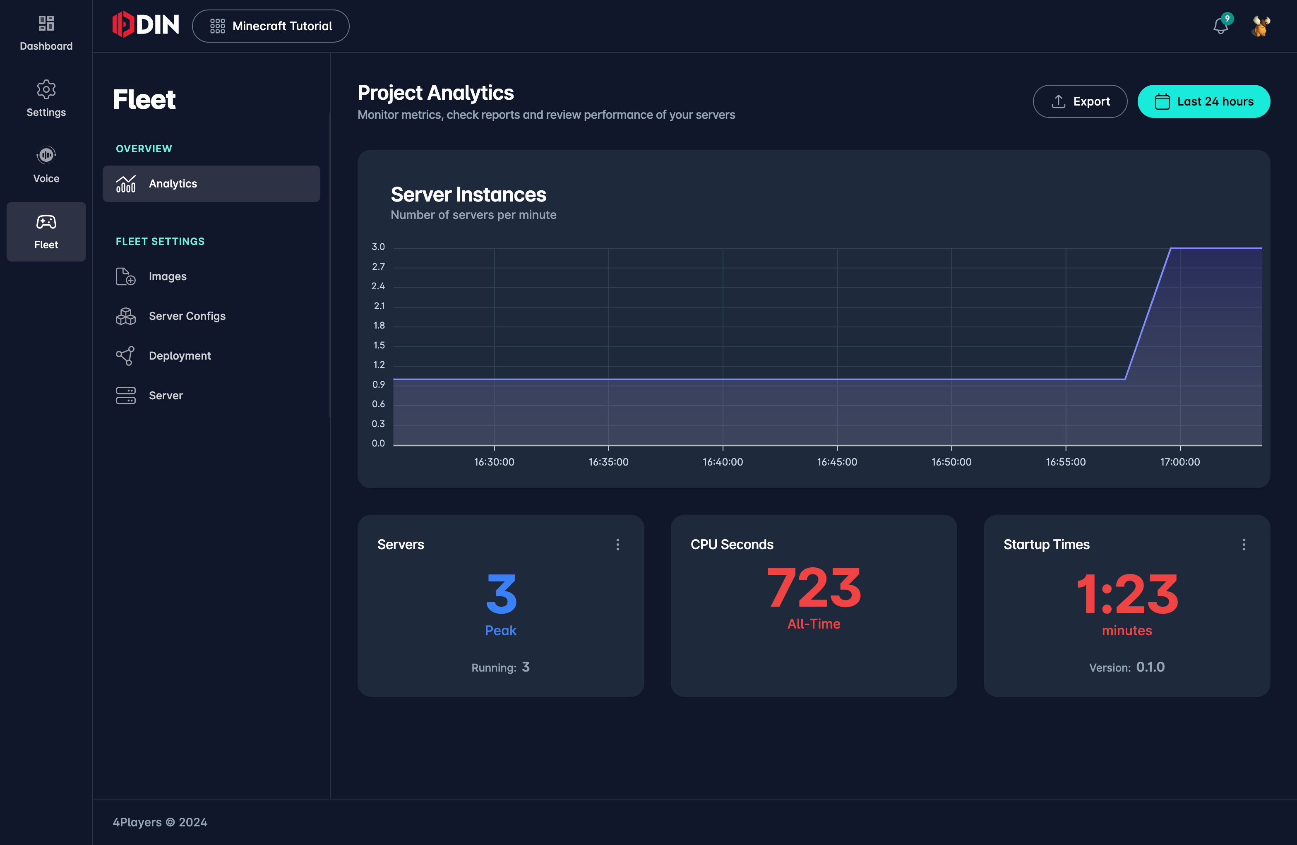Viewport: 1297px width, 845px height.
Task: Click the Number of servers per minute subtitle
Action: point(473,215)
